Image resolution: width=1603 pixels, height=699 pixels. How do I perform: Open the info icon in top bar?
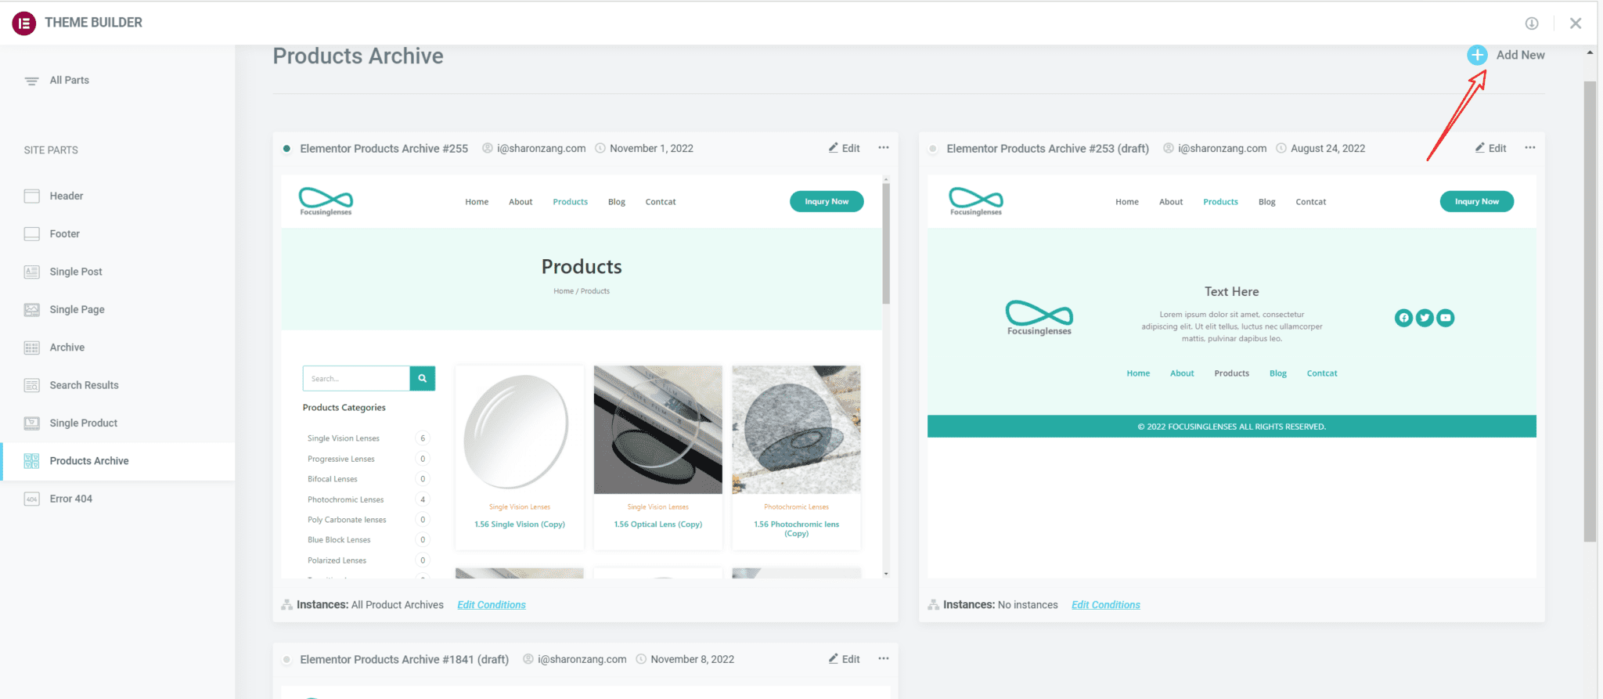[1532, 23]
